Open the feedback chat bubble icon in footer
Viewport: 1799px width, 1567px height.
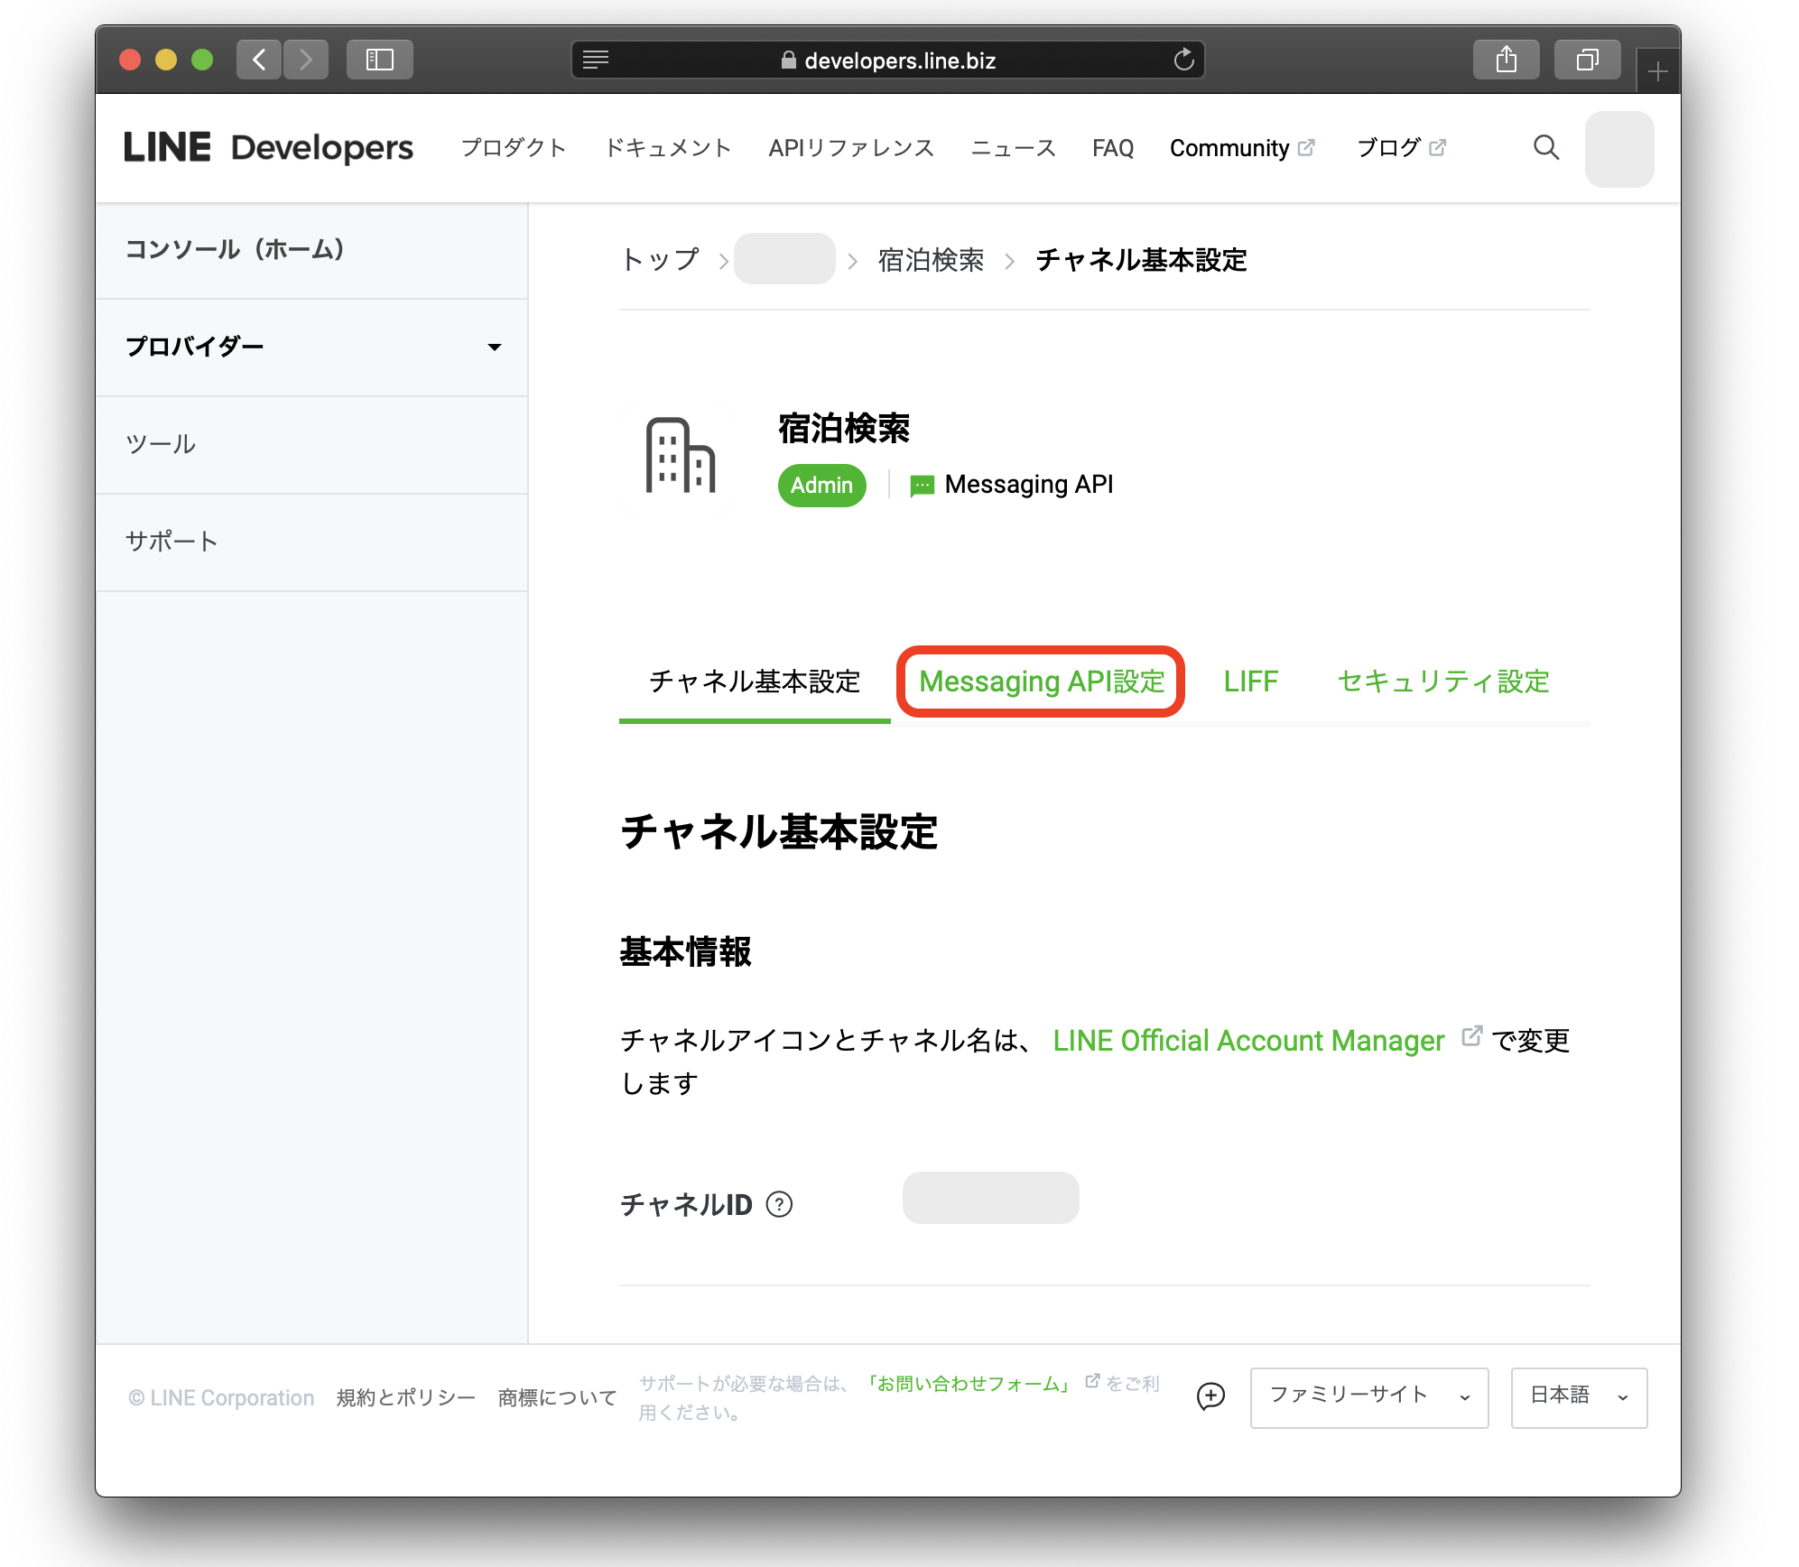point(1210,1397)
